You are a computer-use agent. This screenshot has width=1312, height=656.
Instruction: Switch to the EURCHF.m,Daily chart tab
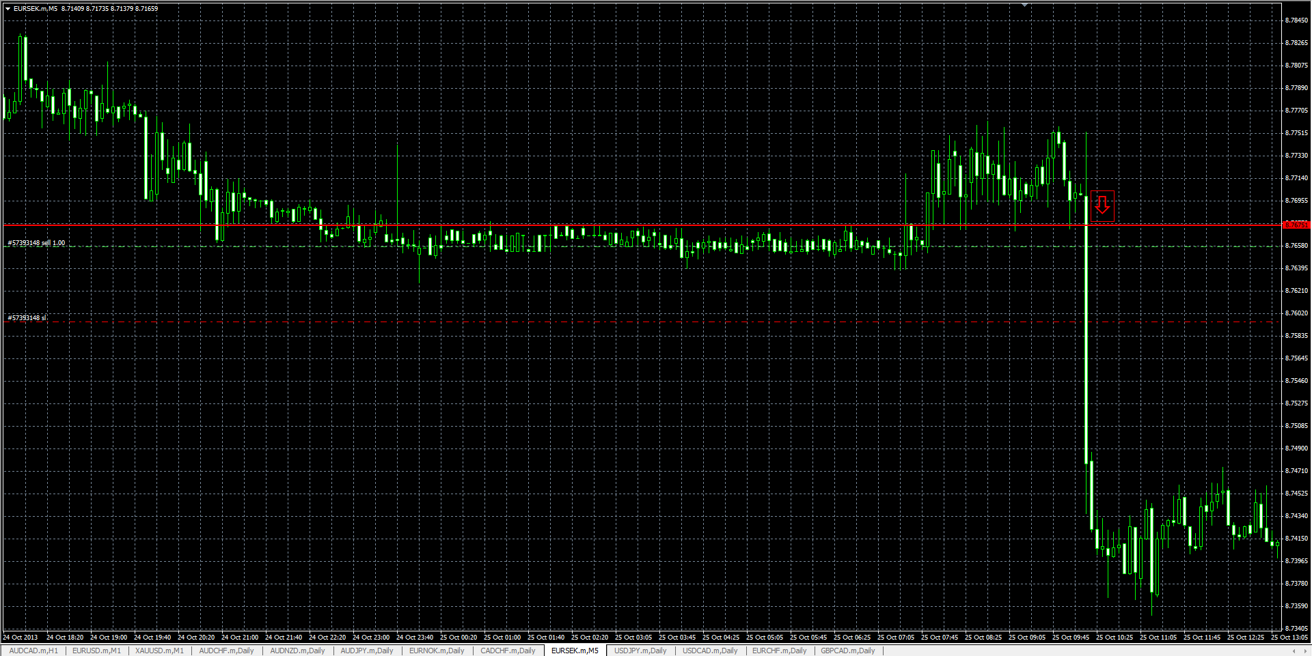pos(780,651)
